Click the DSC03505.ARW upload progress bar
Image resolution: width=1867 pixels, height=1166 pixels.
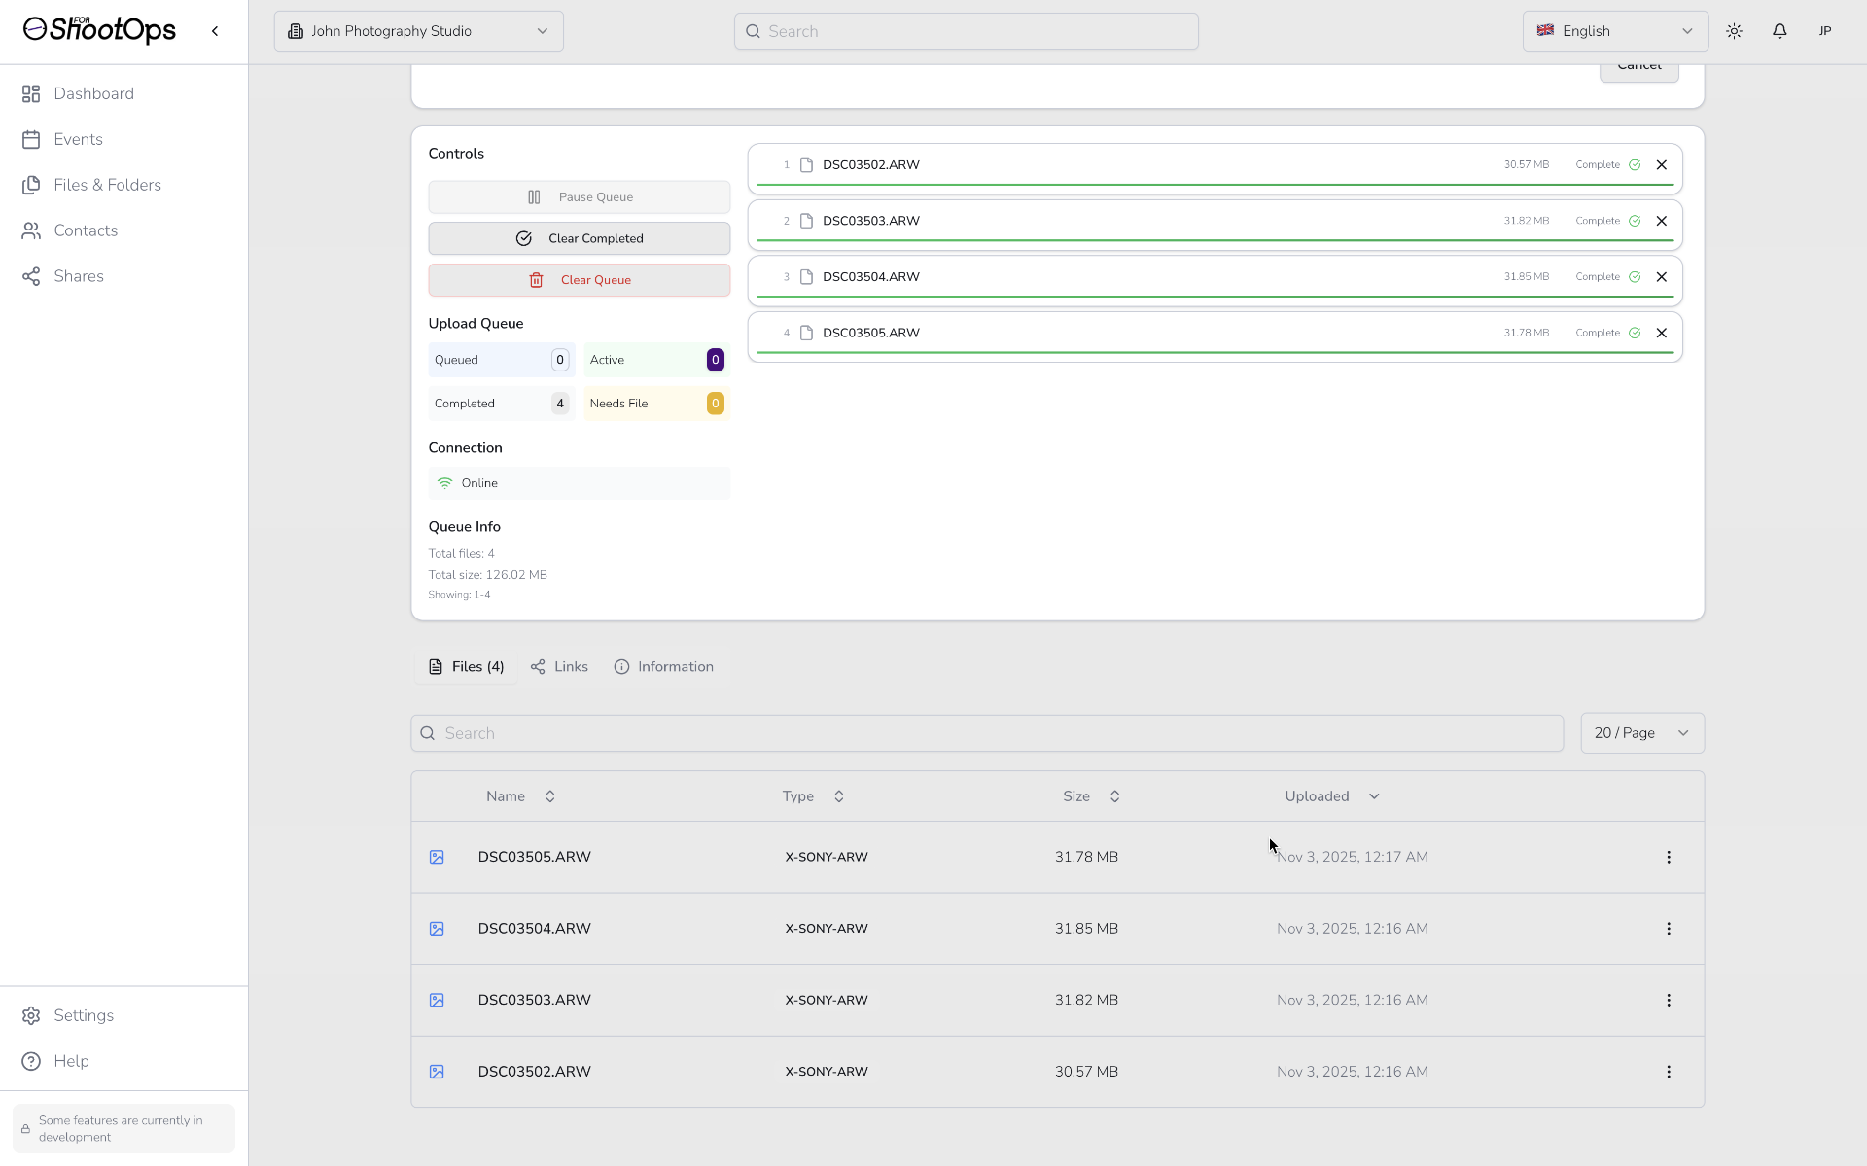click(x=1215, y=352)
